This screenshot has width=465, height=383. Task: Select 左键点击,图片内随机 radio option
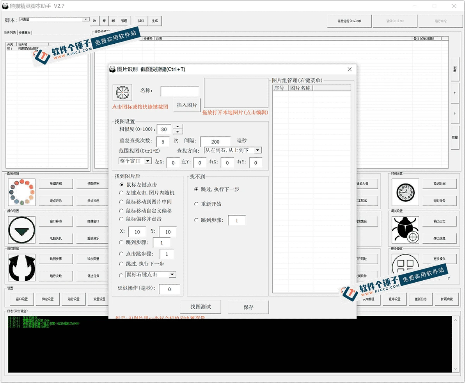pos(121,193)
